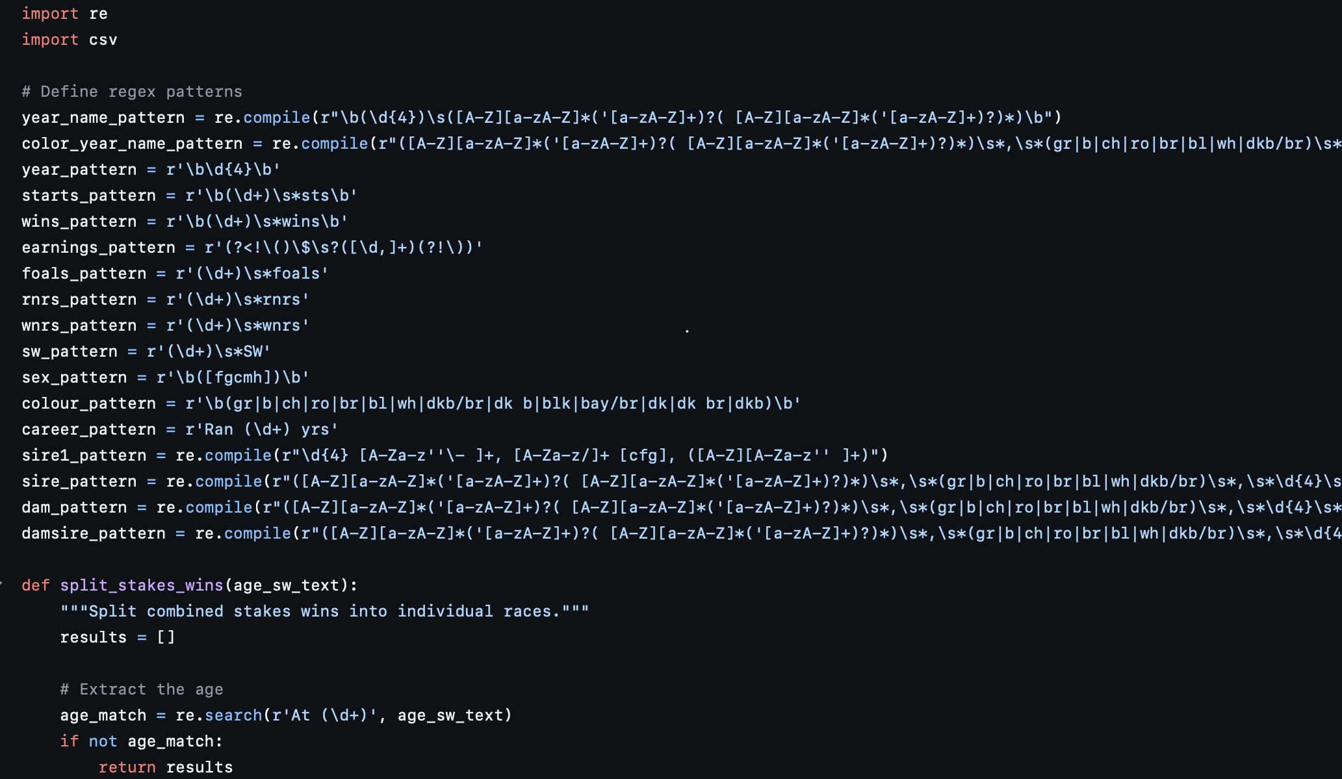Click the damsire_pattern variable name
Screen dimensions: 1342x779
coord(94,533)
